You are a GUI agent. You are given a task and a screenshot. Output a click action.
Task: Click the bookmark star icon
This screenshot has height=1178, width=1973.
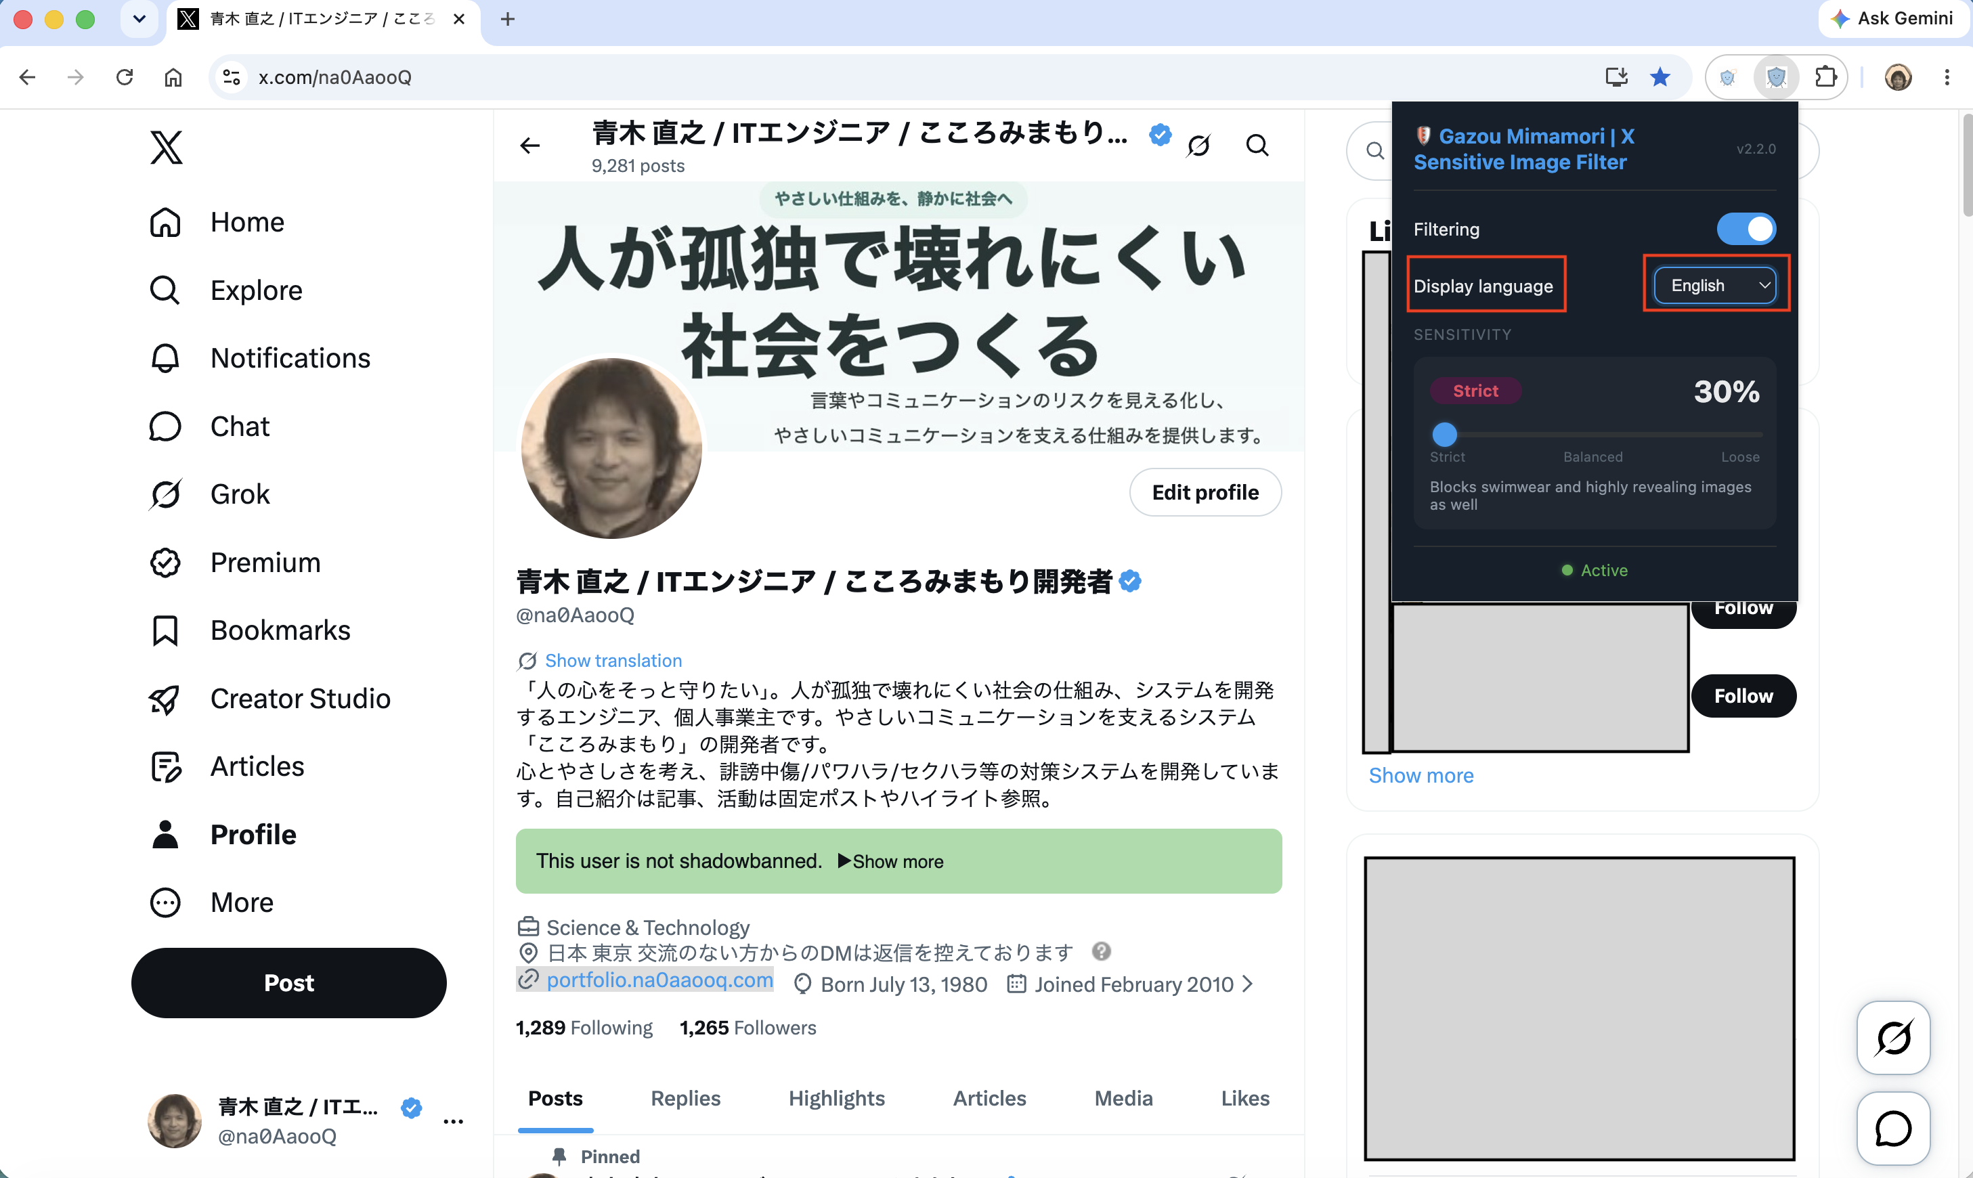point(1660,77)
